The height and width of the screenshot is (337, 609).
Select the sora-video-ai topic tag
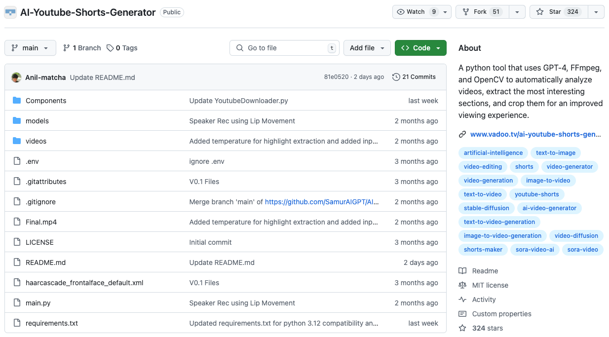point(534,249)
